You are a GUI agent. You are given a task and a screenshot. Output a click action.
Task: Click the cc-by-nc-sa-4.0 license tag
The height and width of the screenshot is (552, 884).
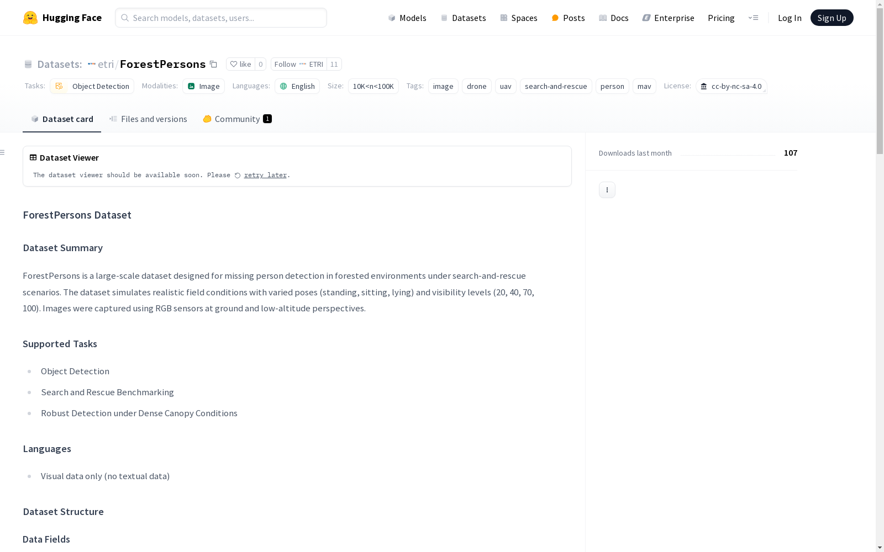732,86
